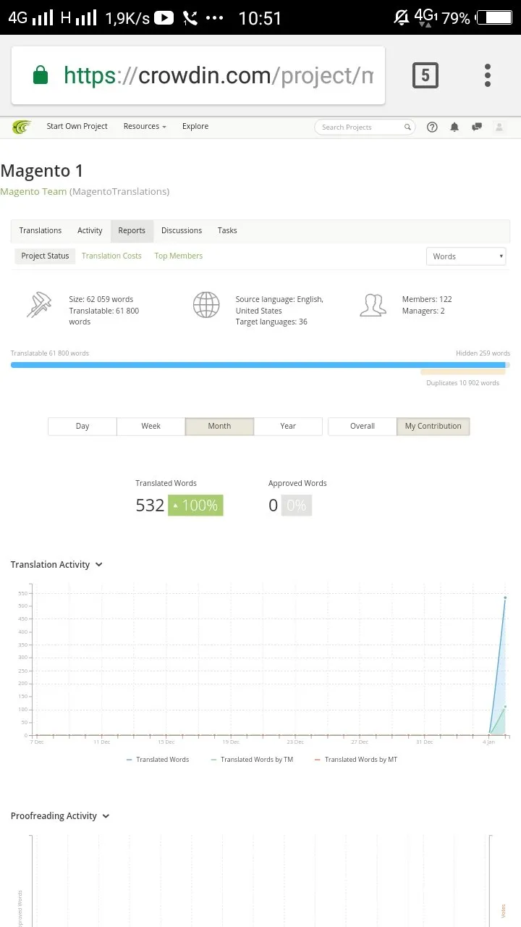Open the browser tab switcher showing 5
The width and height of the screenshot is (521, 927).
425,75
